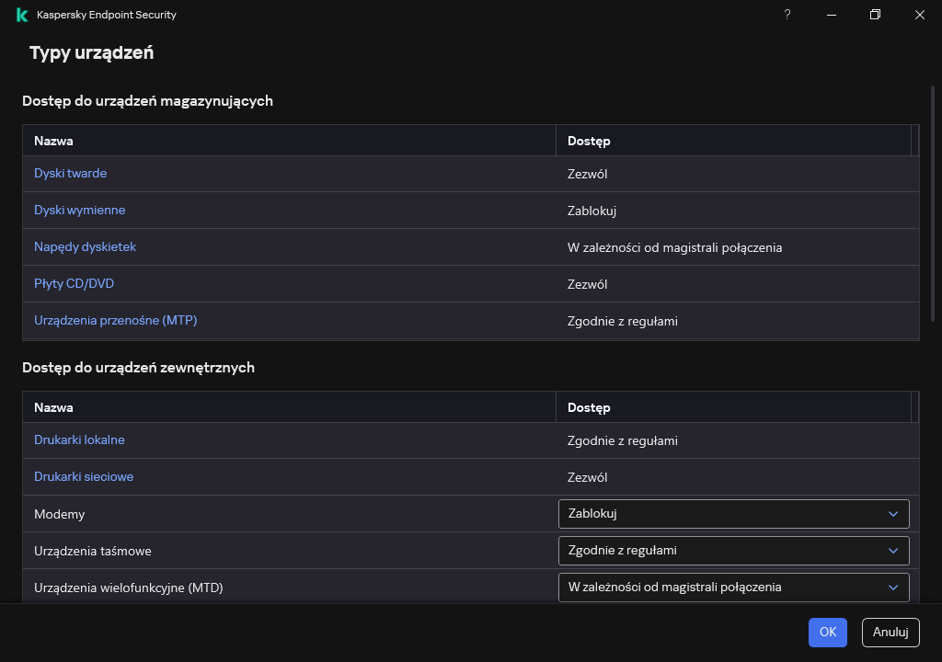Close the Kaspersky window with X
Screen dimensions: 942x662
tap(920, 15)
